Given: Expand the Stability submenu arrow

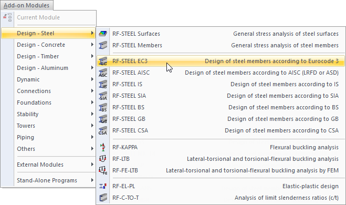Looking at the screenshot, I should pos(92,114).
